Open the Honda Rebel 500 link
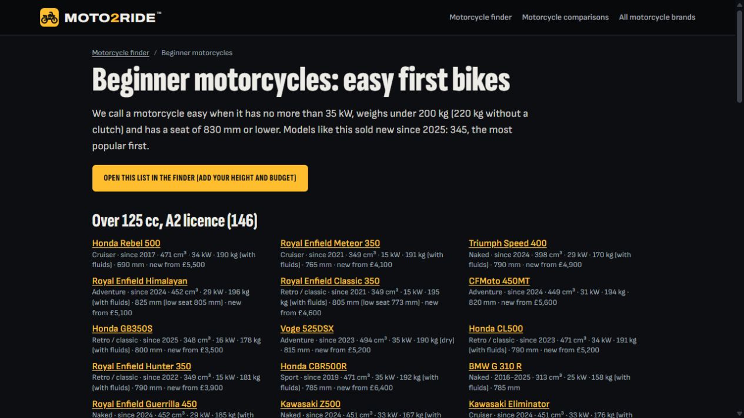This screenshot has width=744, height=418. coord(126,243)
